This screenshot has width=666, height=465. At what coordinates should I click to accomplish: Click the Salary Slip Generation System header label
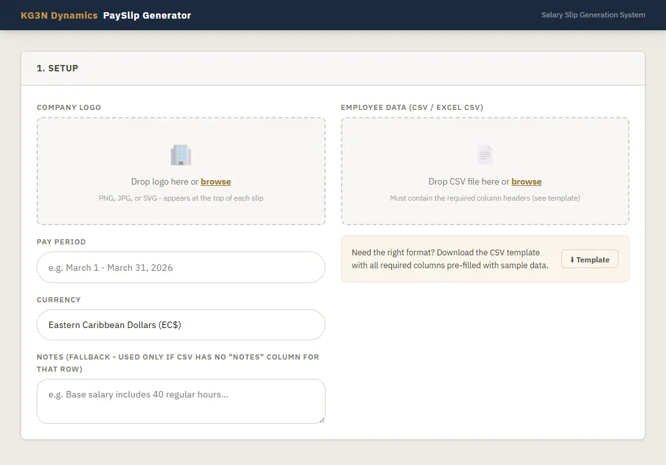coord(593,15)
